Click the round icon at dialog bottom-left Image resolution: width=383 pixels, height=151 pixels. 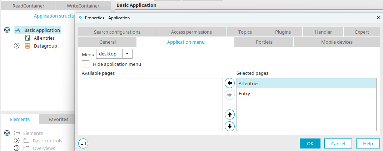[x=83, y=143]
